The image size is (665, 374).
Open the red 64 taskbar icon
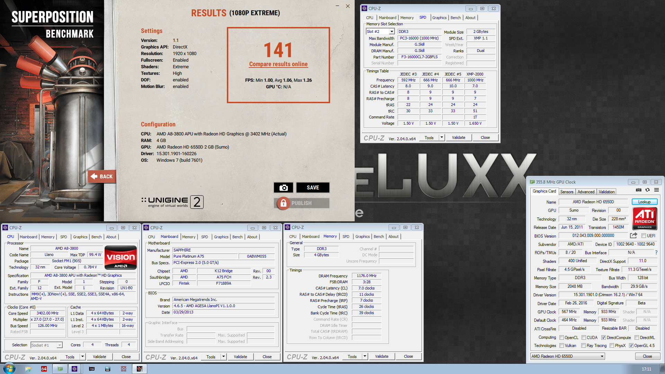(44, 369)
